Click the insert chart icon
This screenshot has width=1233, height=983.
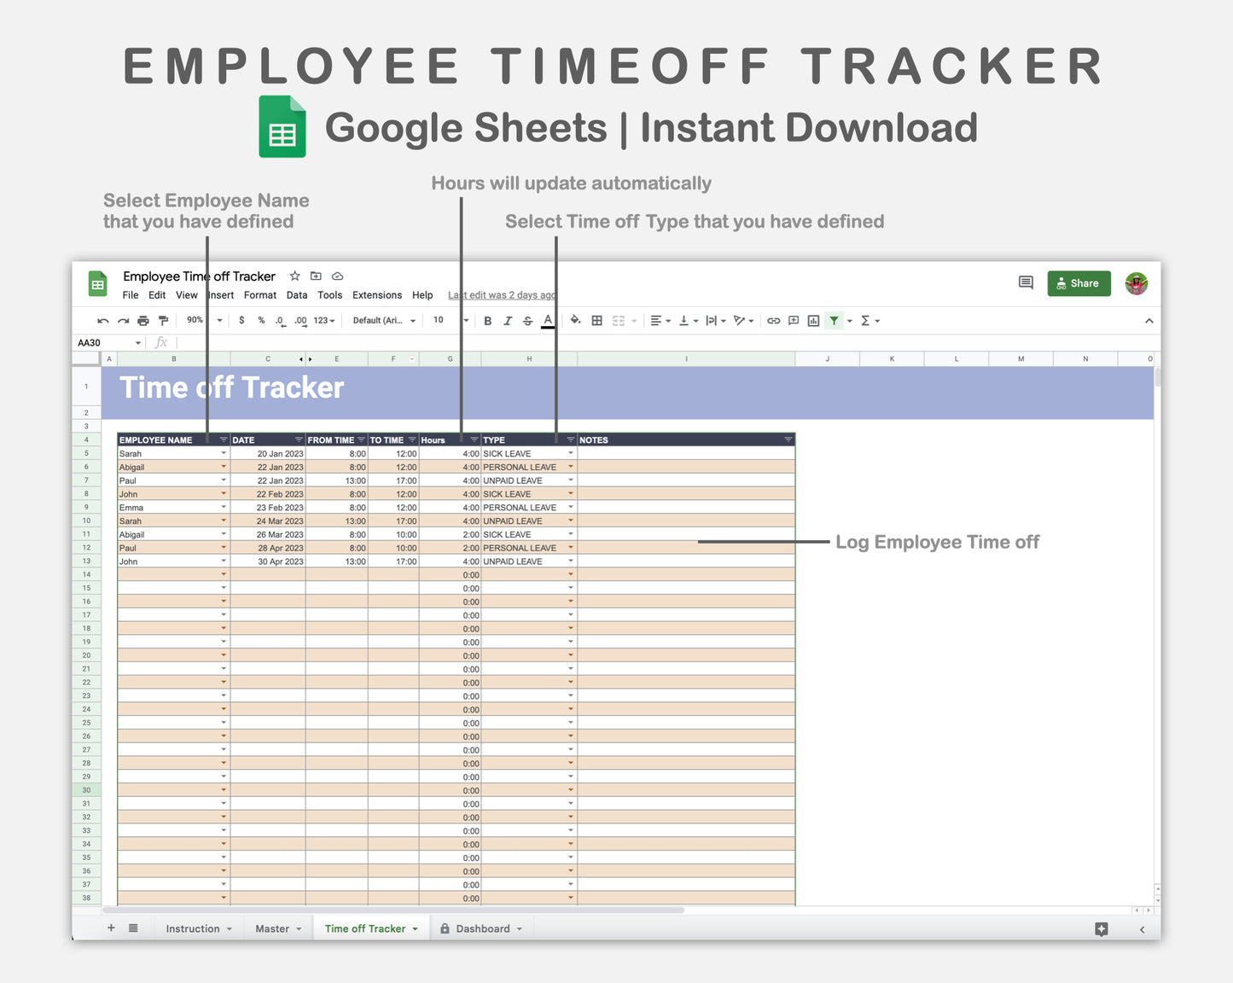click(814, 320)
